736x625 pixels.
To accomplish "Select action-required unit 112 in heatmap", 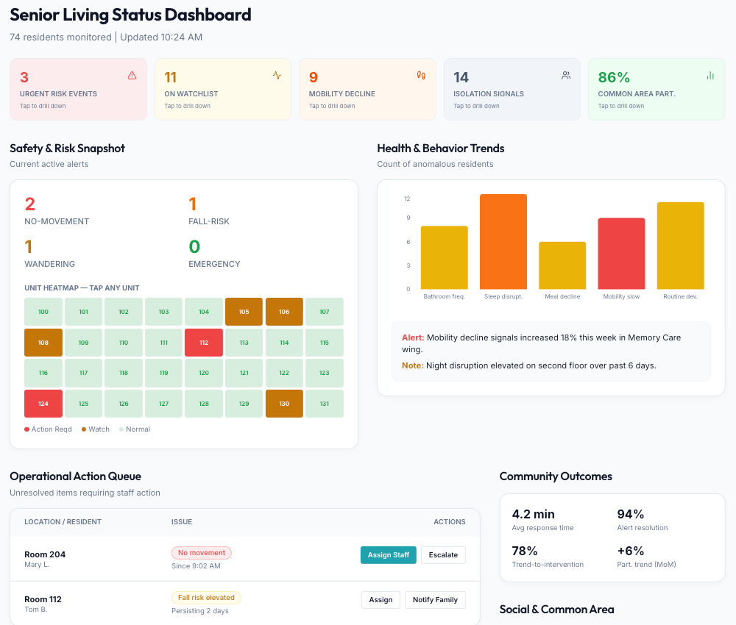I will pos(204,343).
